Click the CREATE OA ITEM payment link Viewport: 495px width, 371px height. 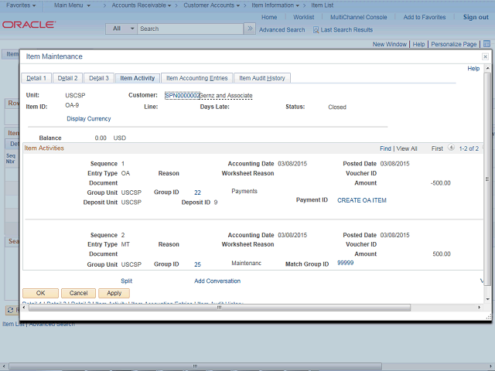[362, 200]
